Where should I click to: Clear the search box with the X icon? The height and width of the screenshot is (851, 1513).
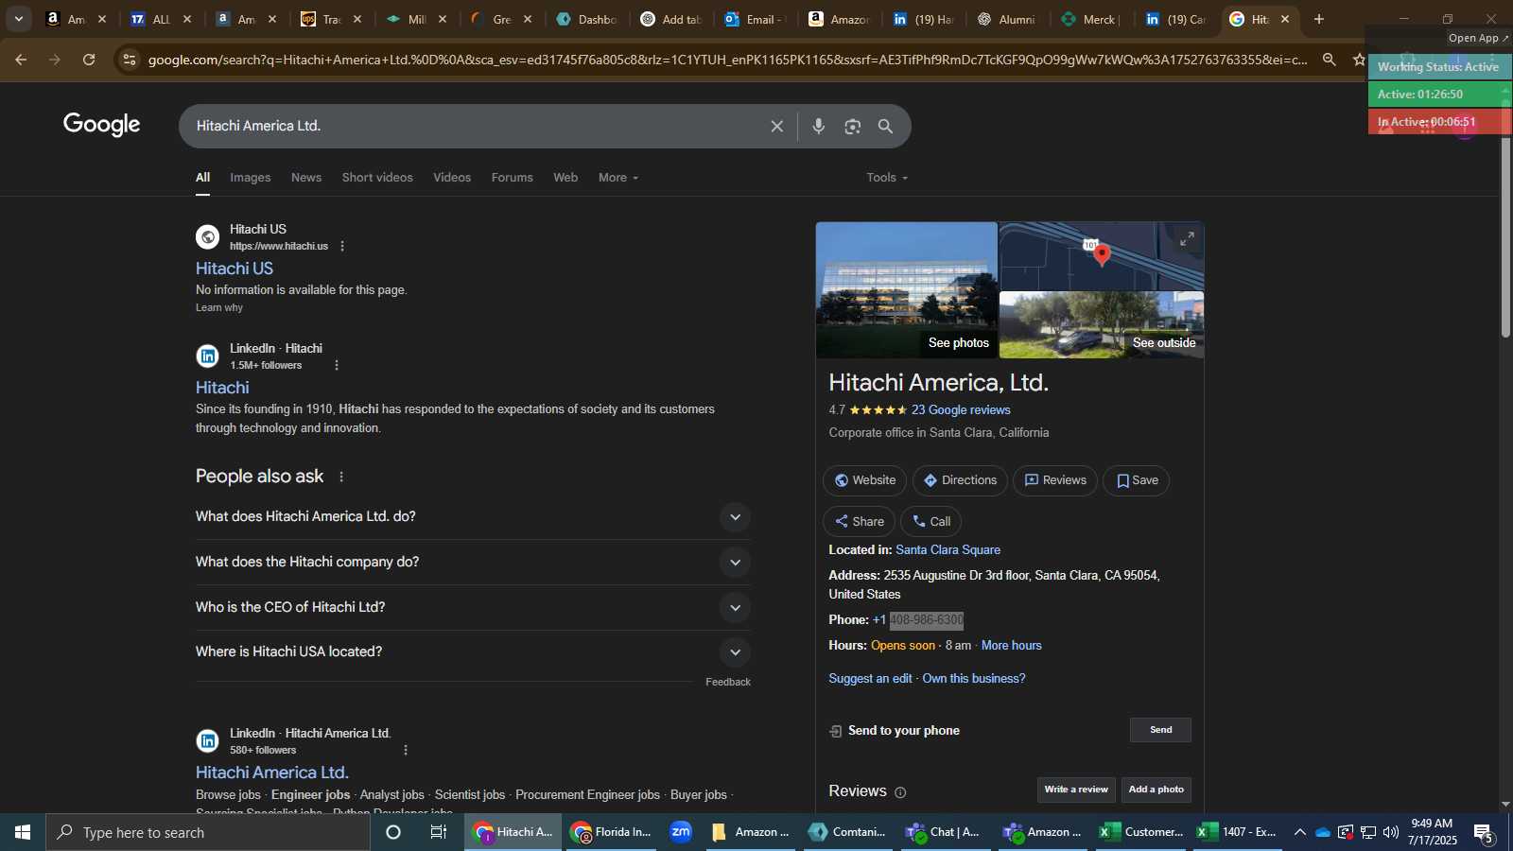tap(776, 127)
